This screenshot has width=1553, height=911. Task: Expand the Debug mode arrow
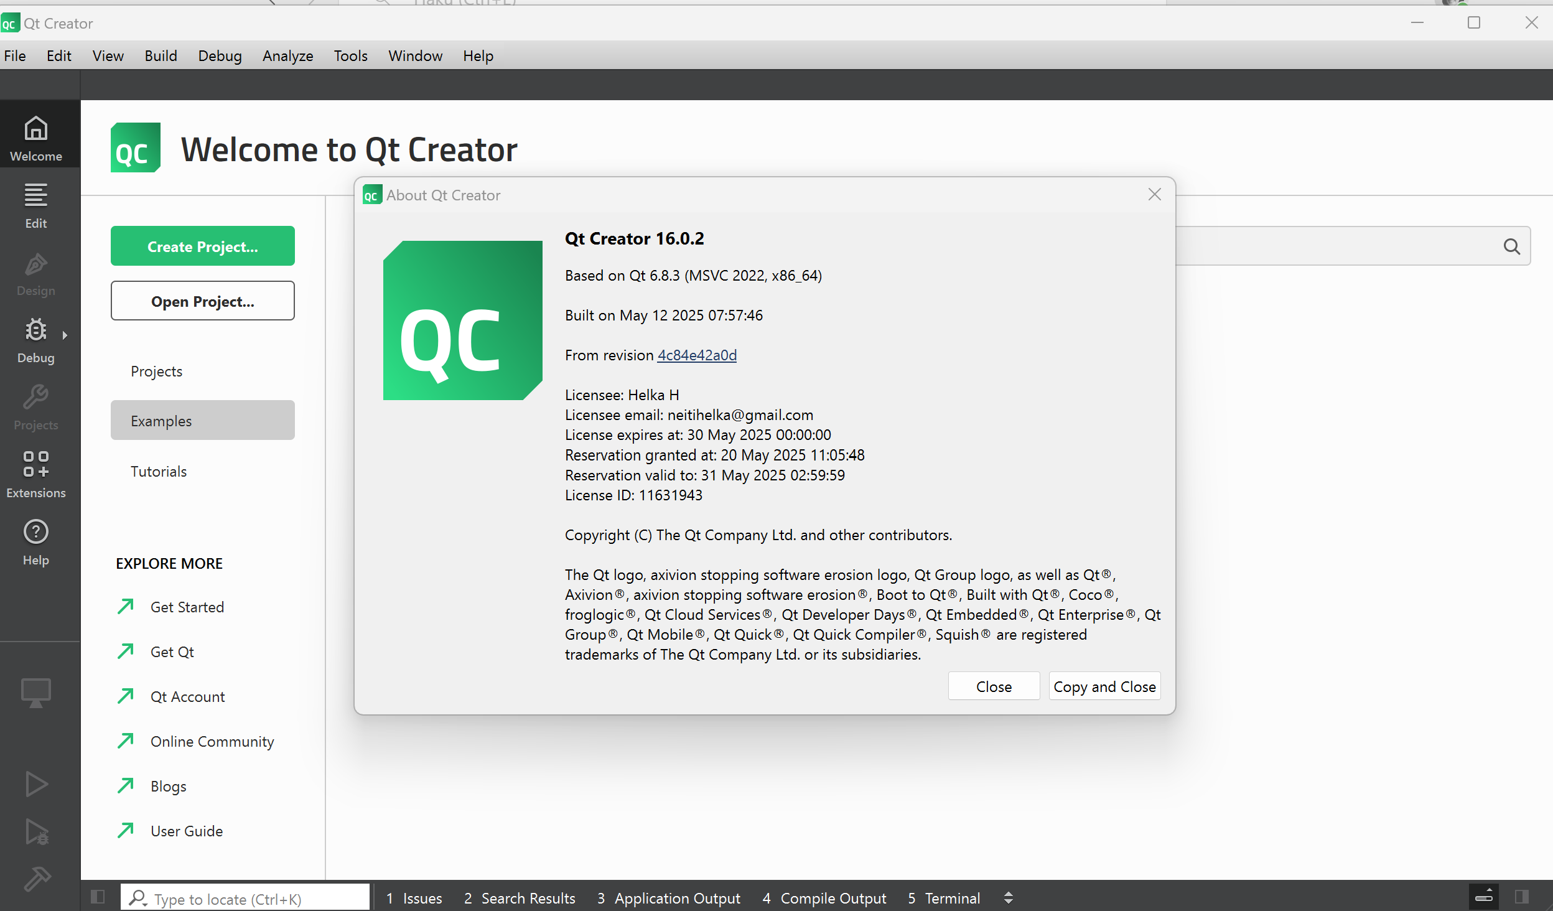point(65,335)
